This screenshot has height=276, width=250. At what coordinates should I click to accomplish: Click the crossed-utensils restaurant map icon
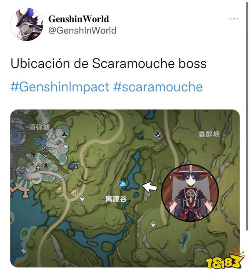point(22,171)
